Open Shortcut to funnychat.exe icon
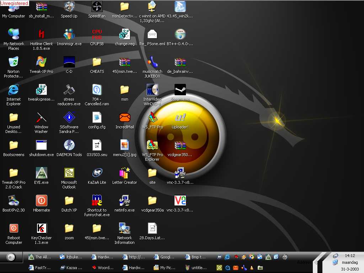Image resolution: width=364 pixels, height=273 pixels. coord(97,201)
